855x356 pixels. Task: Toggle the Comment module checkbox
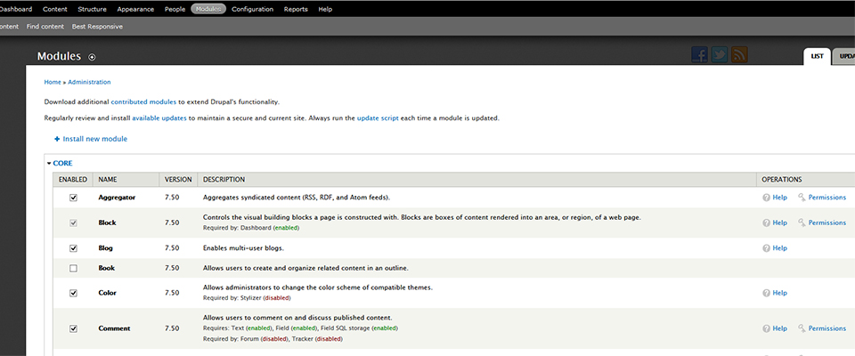[73, 328]
